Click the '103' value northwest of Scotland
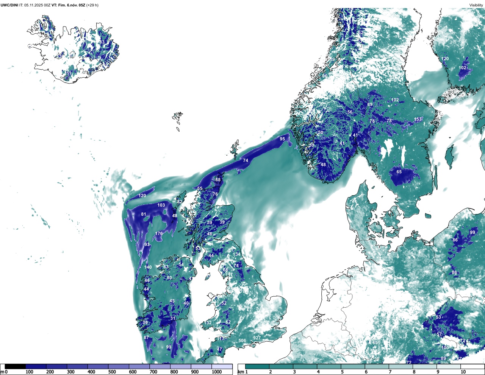 click(x=161, y=205)
